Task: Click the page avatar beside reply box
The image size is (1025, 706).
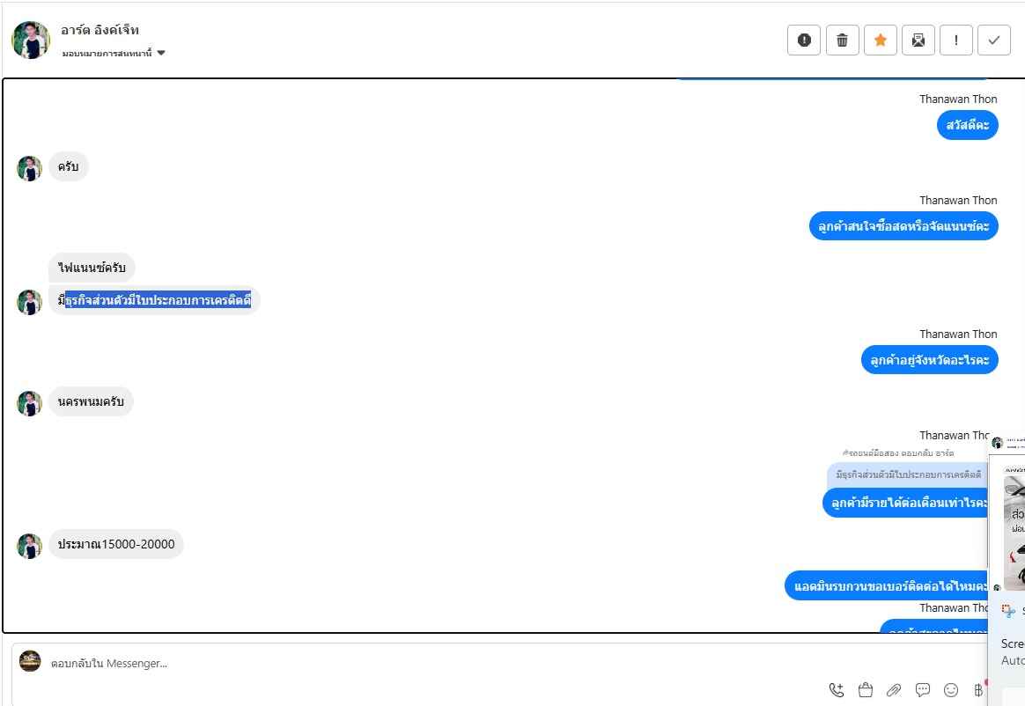Action: (x=30, y=661)
